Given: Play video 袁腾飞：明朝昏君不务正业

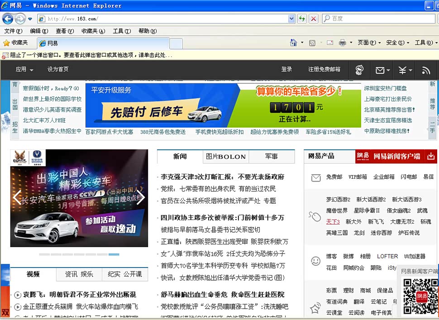Looking at the screenshot, I should click(79, 295).
